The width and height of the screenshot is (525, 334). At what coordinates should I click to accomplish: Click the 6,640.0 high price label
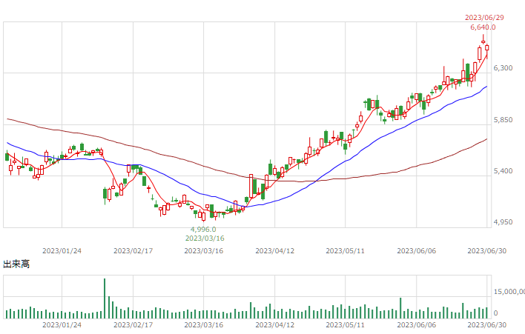(483, 27)
